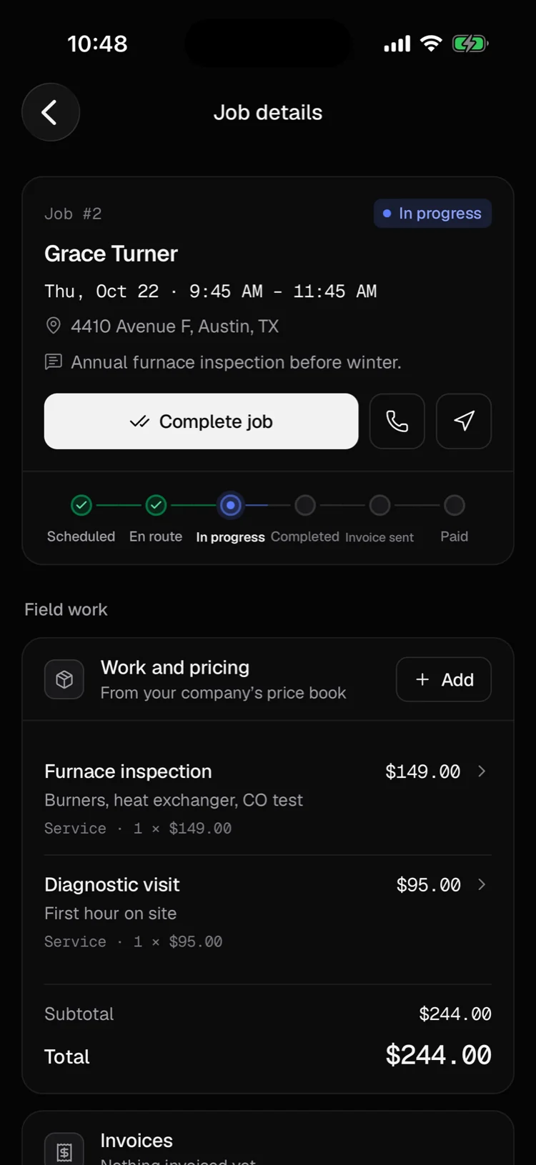Select the Diagnostic visit line item title

[112, 884]
